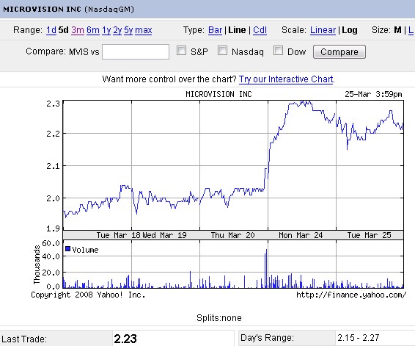Switch range to 3m

78,30
